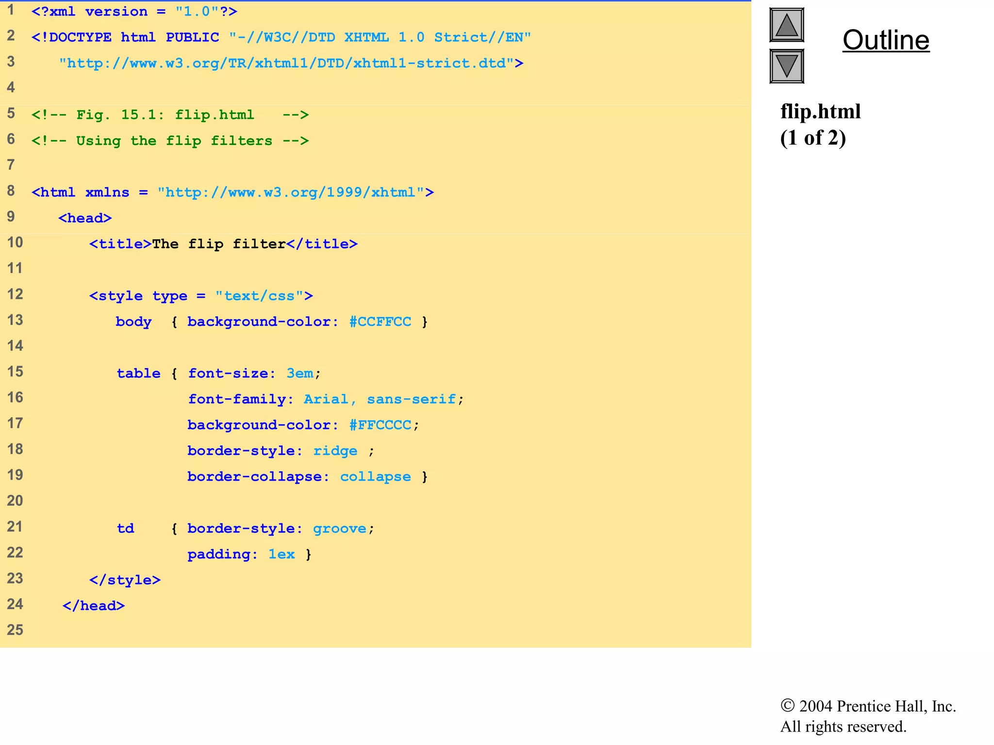Click the title text 'The flip filter'
994x745 pixels.
[219, 244]
